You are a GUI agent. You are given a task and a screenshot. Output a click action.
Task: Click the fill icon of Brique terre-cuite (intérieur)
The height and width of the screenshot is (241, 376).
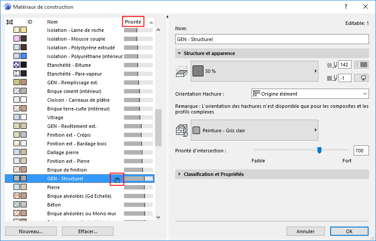point(17,108)
